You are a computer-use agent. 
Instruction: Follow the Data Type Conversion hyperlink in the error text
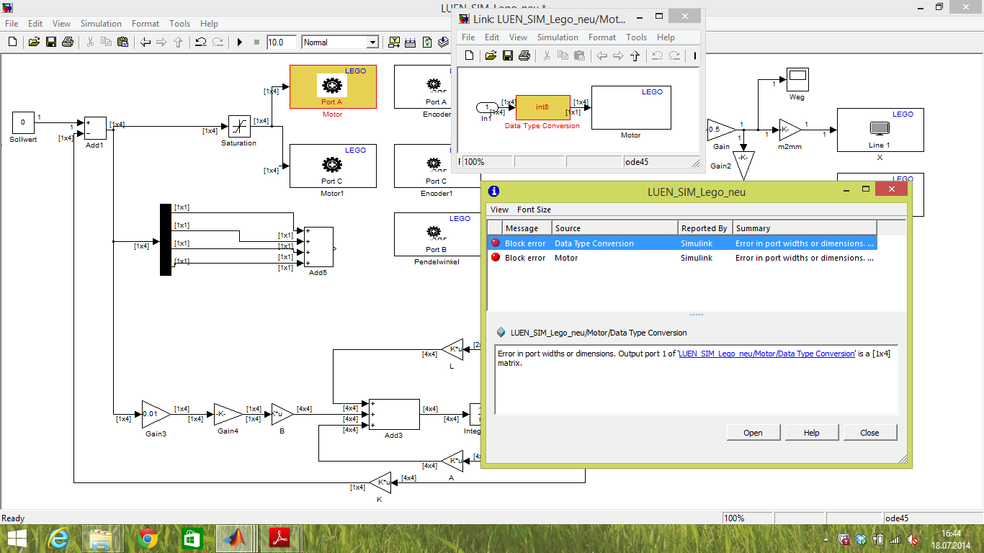coord(766,354)
